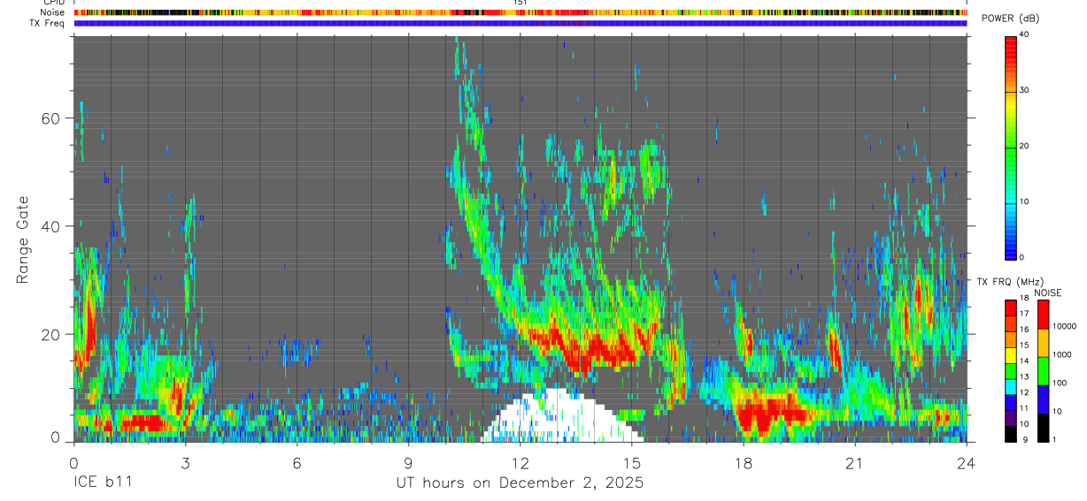Click the white dome-shaped region near hour 13
Viewport: 1087px width, 501px height.
pos(561,417)
